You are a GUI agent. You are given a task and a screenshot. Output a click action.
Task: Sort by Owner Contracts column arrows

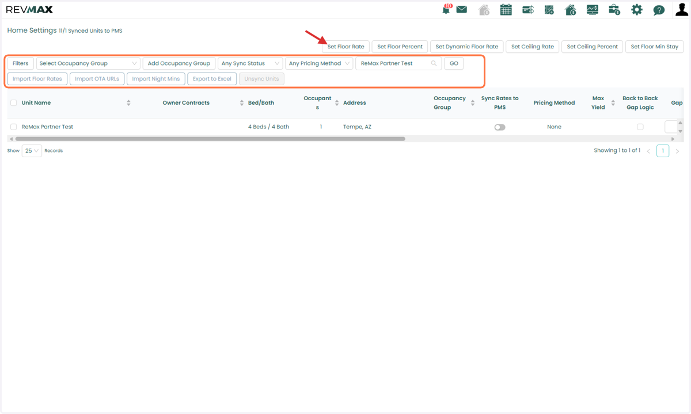242,102
